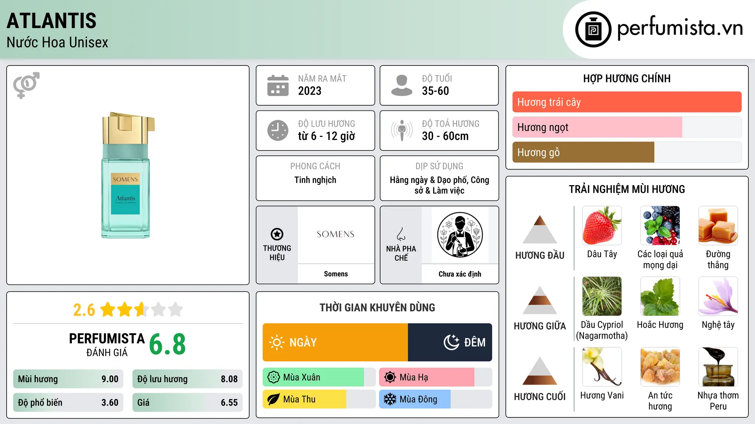Click the launch year value 2023
Screen dimensions: 755x424
(x=310, y=91)
